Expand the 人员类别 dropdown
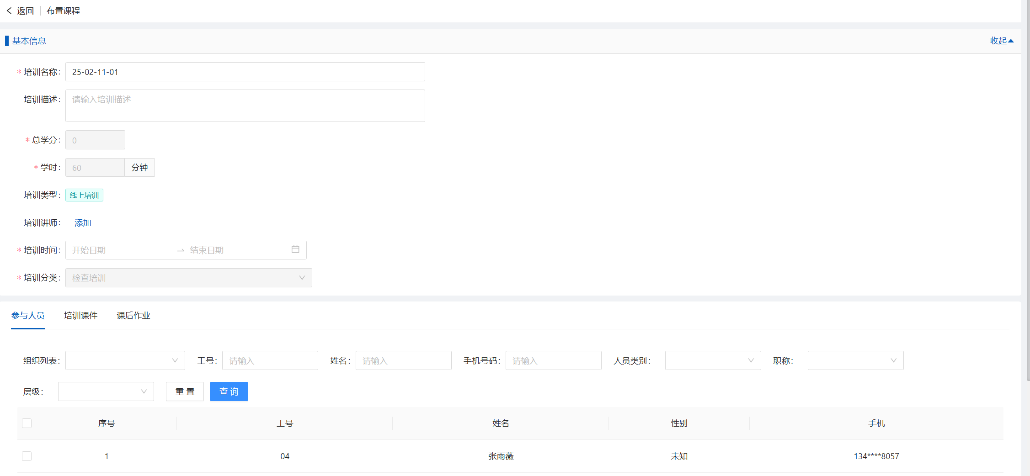1030x476 pixels. (x=712, y=360)
